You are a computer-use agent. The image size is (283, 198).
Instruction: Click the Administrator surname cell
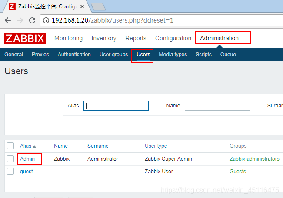click(x=103, y=159)
